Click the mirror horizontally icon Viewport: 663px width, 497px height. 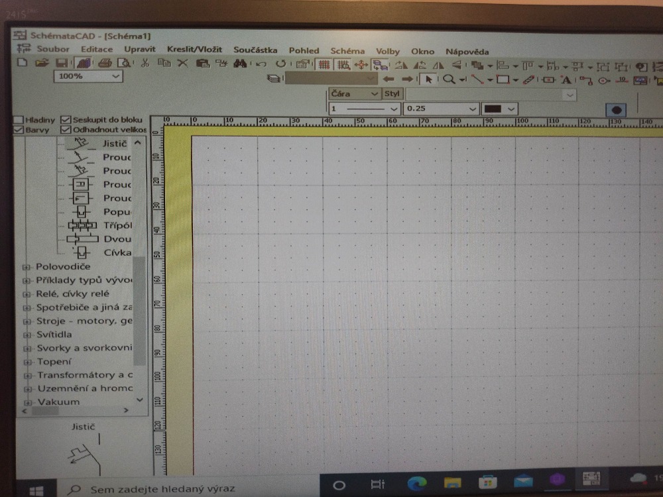(x=438, y=66)
